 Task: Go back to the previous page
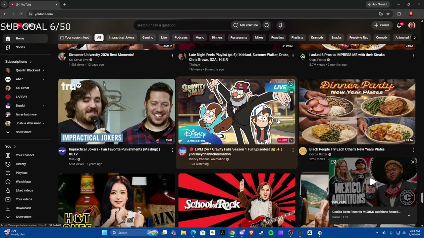coord(5,14)
